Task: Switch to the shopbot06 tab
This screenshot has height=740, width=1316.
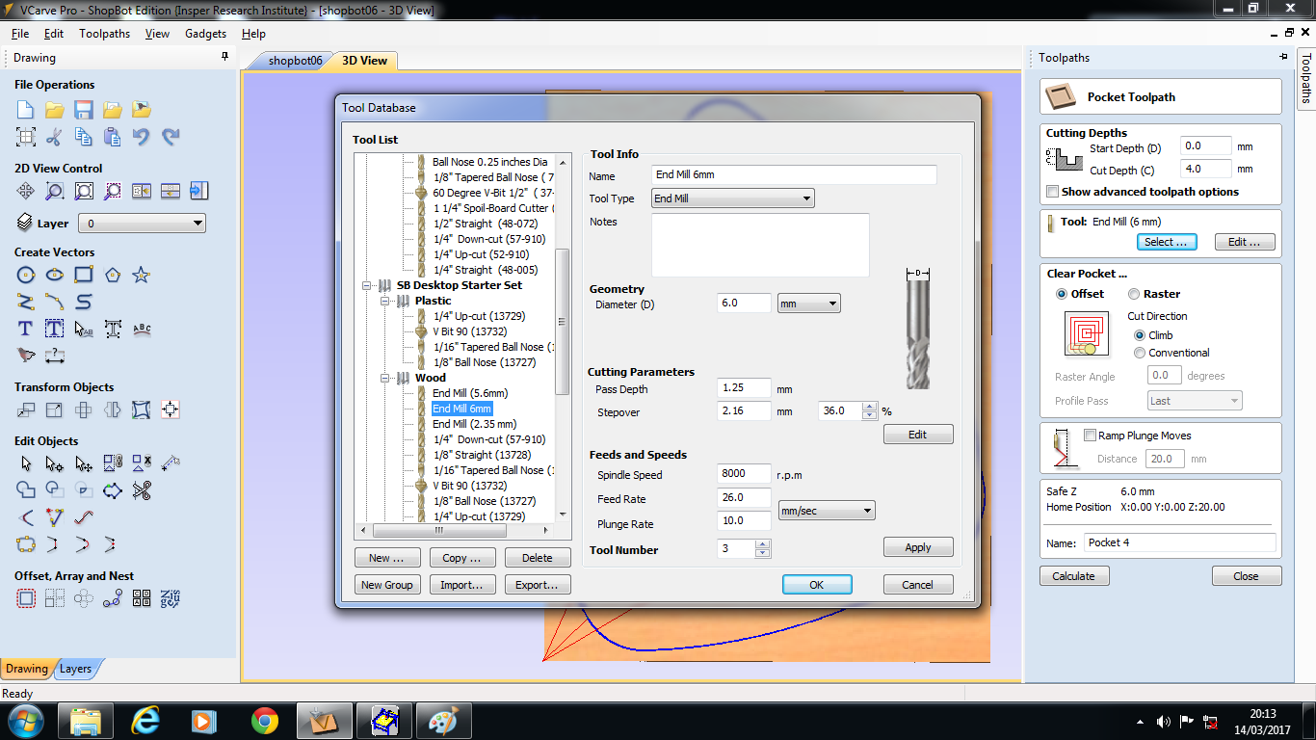Action: 295,61
